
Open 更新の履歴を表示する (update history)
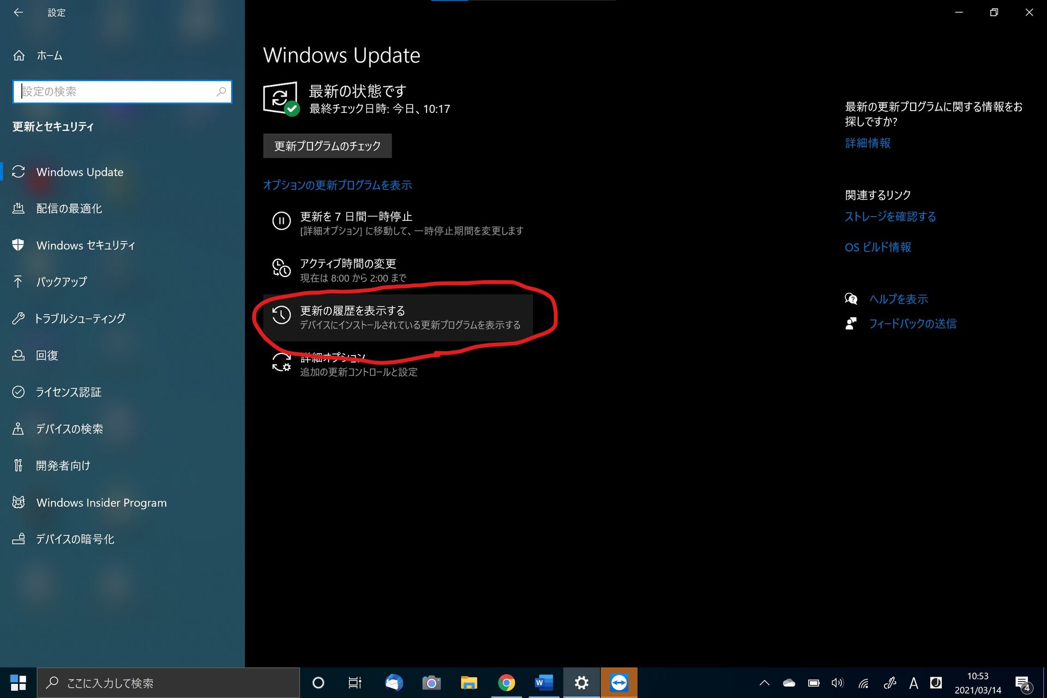click(x=352, y=311)
